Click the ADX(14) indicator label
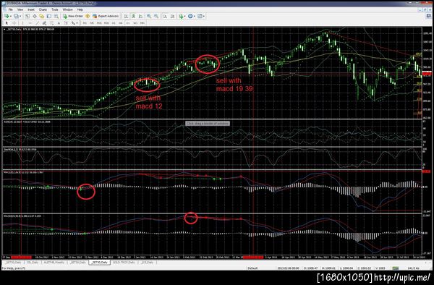 [x=27, y=122]
